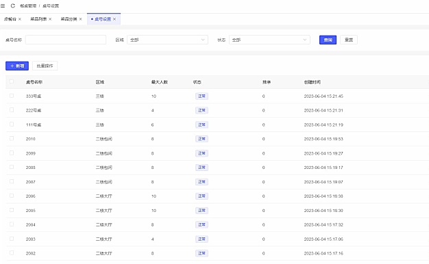Click the refresh page icon

[13, 5]
